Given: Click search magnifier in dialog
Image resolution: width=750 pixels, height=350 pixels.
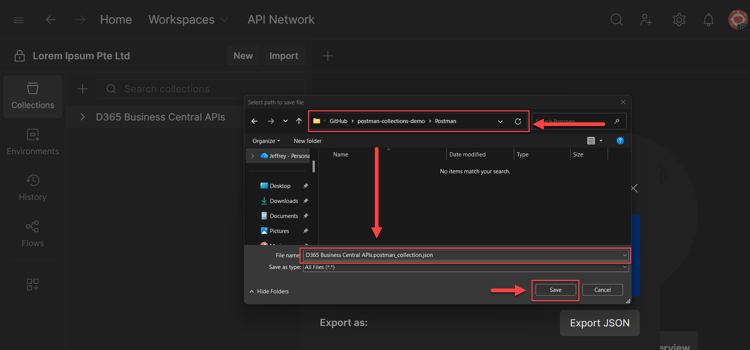Looking at the screenshot, I should (617, 121).
